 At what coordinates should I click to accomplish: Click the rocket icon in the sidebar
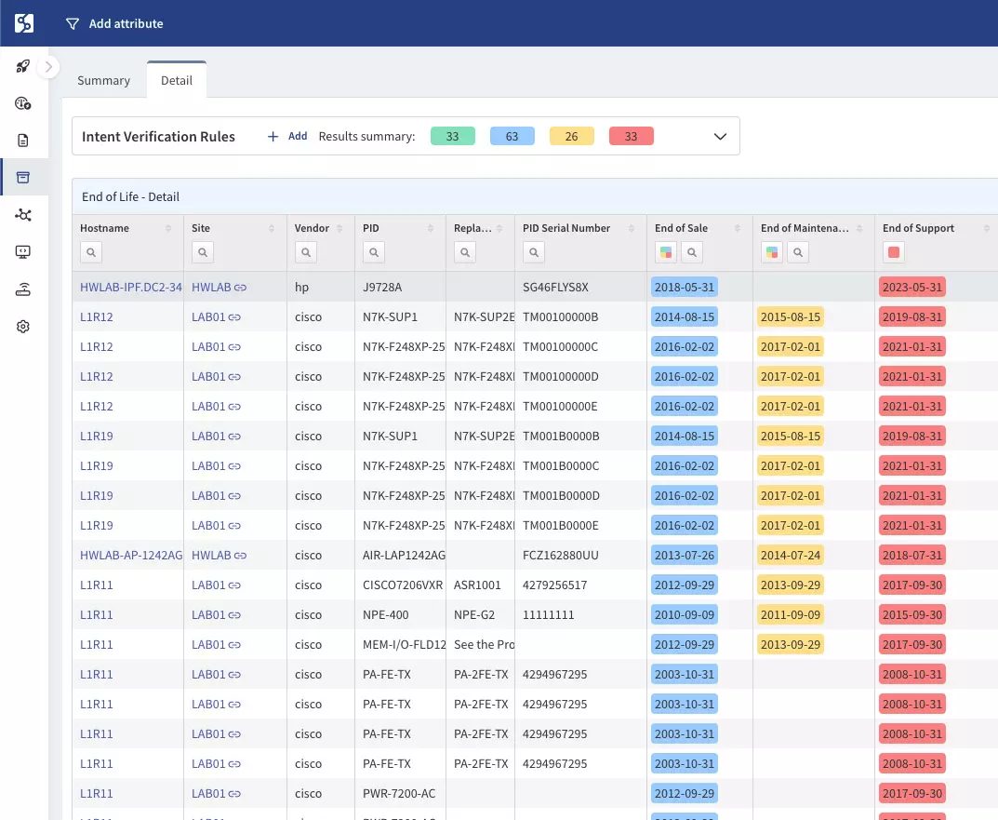click(23, 66)
